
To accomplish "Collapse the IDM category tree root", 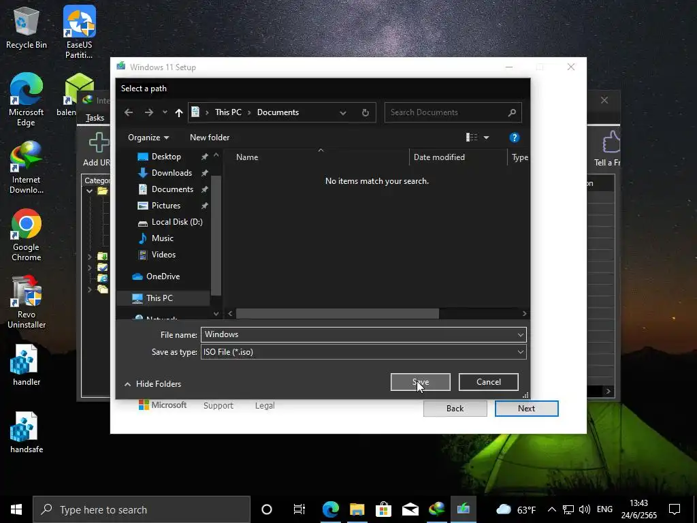I will click(89, 191).
